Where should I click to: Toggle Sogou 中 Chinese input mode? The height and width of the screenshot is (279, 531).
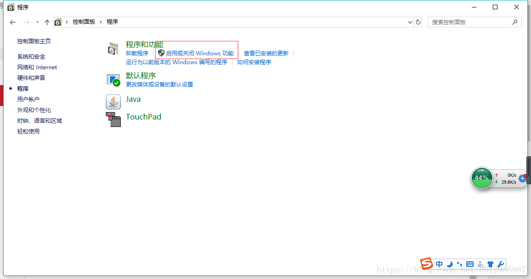[439, 264]
